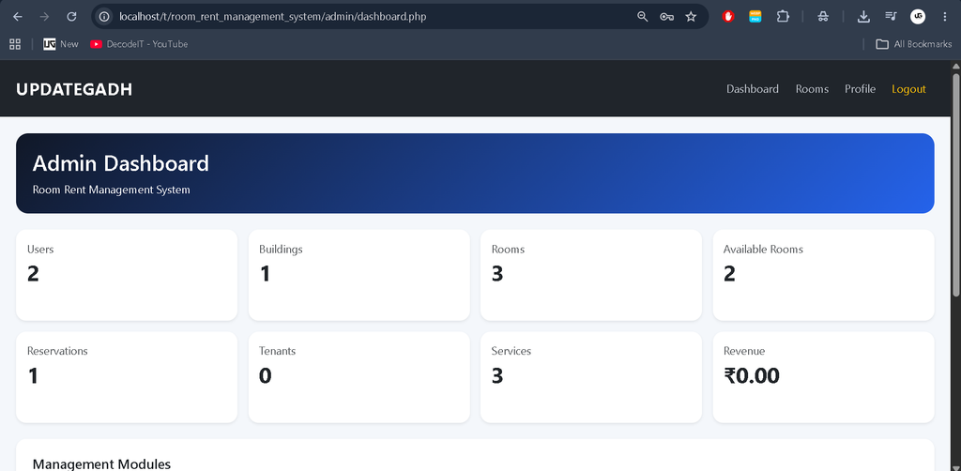The width and height of the screenshot is (961, 471).
Task: Click the Tenants label
Action: (277, 351)
